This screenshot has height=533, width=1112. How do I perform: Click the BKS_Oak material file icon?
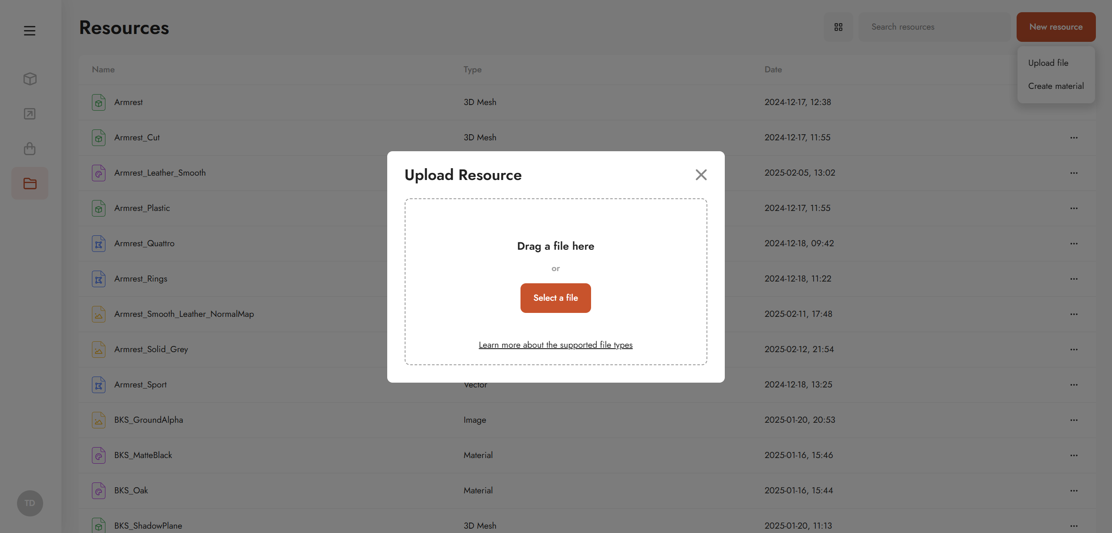click(x=98, y=491)
